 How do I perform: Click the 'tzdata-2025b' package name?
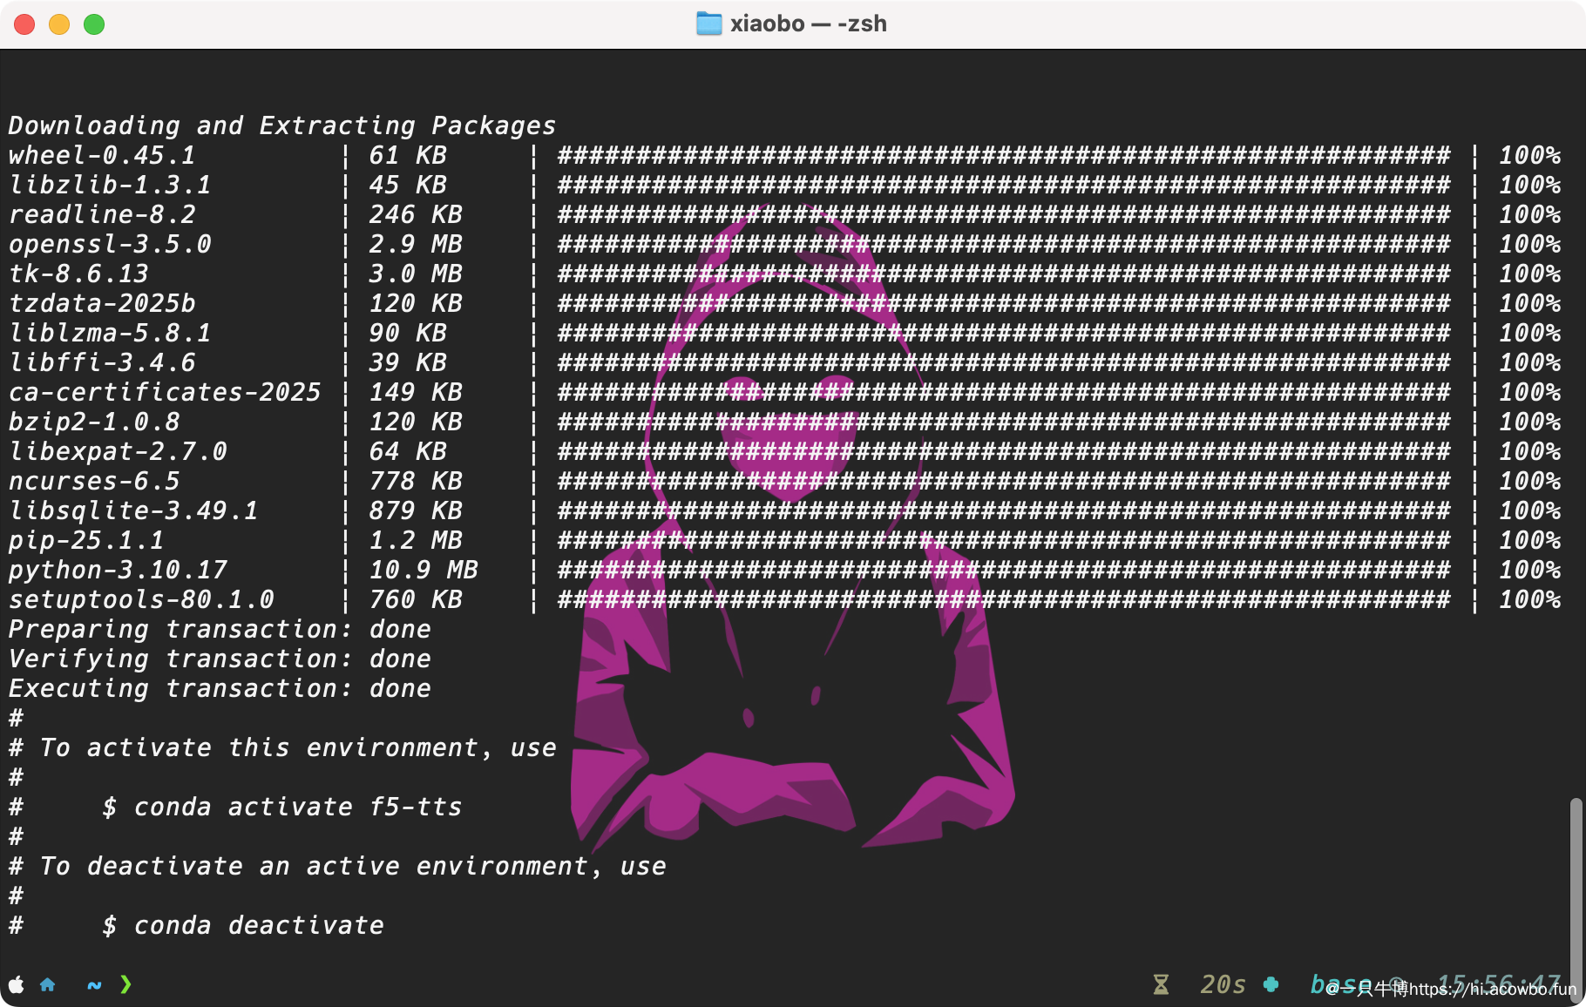[102, 303]
